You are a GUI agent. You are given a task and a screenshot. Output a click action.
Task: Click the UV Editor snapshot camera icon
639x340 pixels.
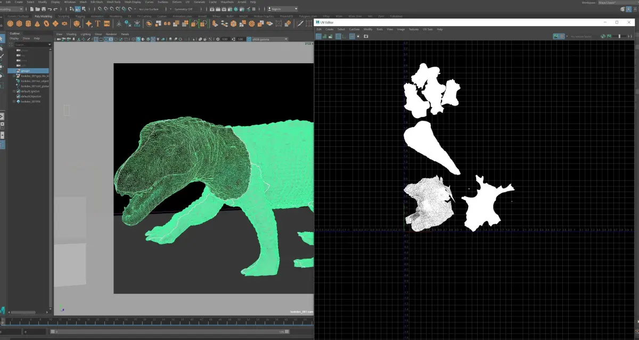(366, 36)
